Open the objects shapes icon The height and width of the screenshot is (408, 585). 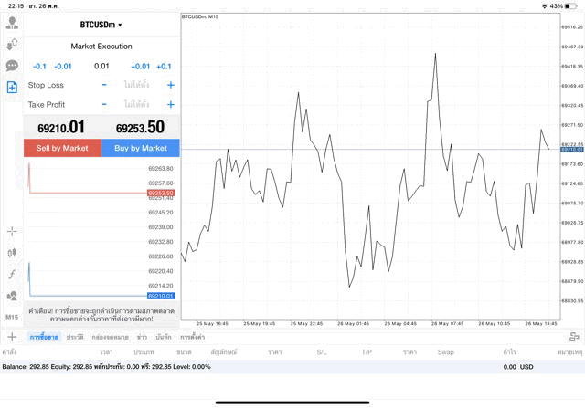coord(12,297)
